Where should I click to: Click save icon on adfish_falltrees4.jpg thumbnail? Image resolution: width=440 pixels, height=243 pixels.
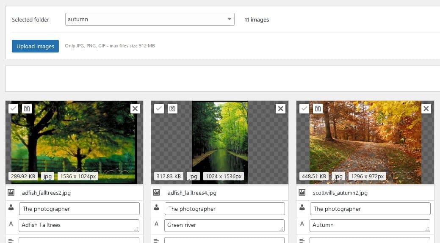click(172, 109)
